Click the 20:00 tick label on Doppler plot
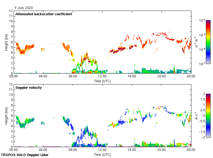This screenshot has width=213, height=158. 161,150
